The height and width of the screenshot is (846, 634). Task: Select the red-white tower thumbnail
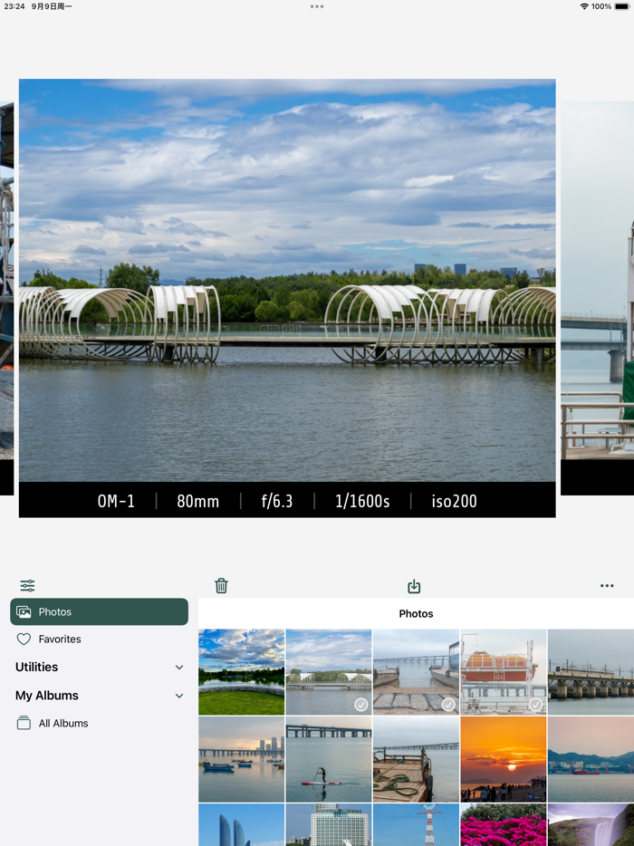click(416, 825)
